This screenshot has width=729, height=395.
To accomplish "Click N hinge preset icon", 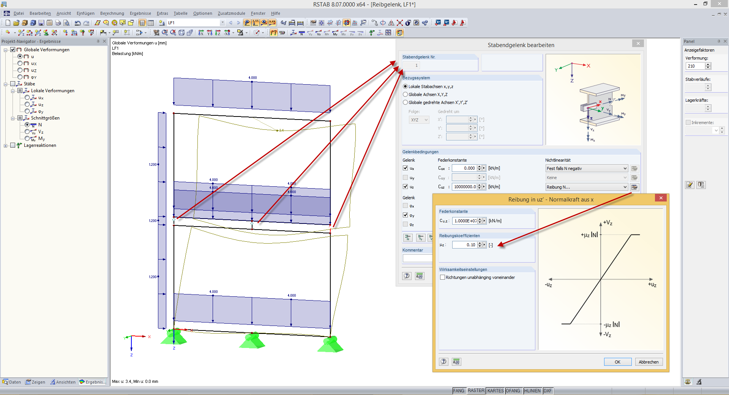I will 408,238.
